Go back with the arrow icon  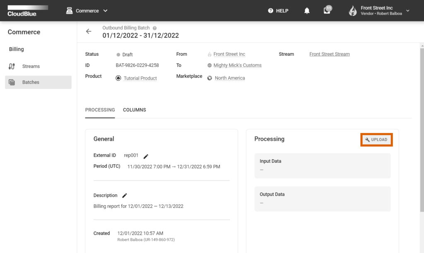point(89,31)
